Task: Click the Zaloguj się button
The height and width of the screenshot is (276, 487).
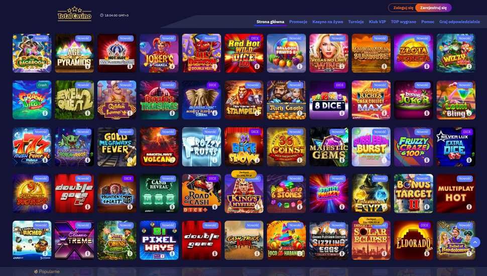Action: pyautogui.click(x=403, y=8)
